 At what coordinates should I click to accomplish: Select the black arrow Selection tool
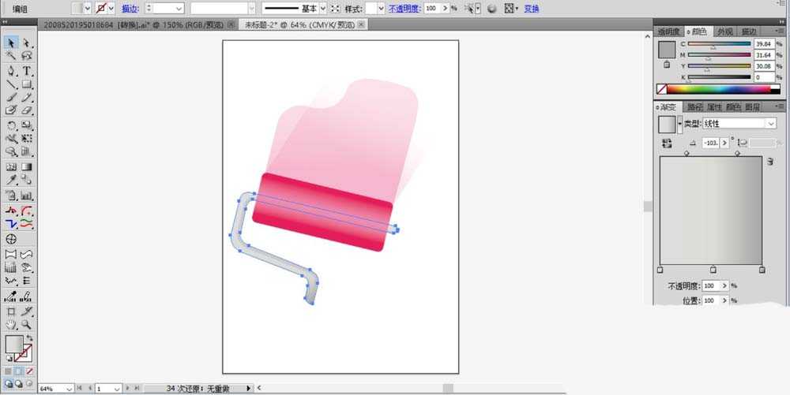11,43
